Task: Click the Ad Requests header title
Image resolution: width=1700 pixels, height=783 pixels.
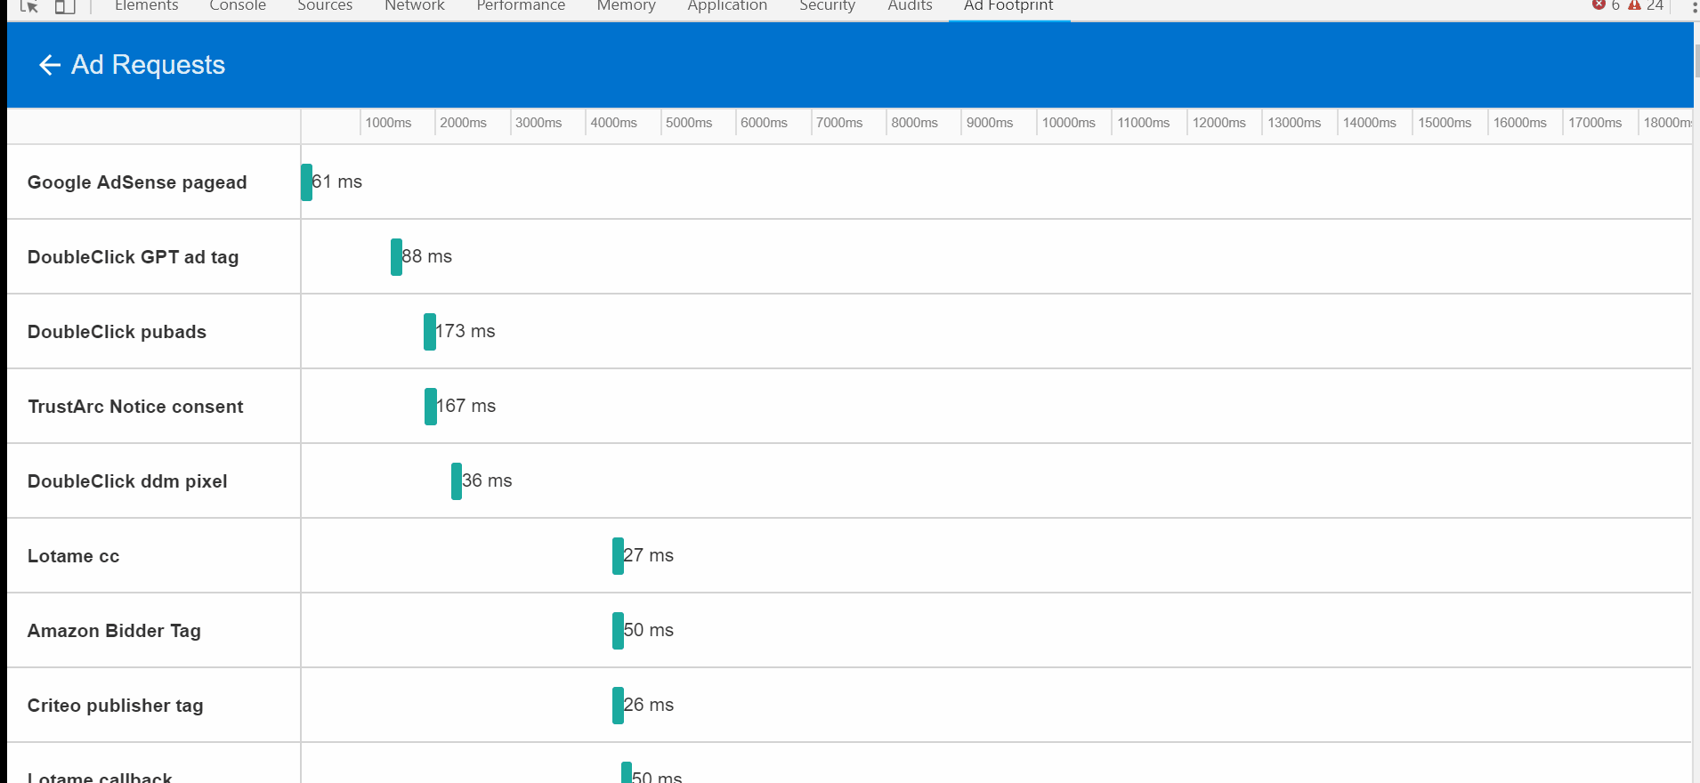Action: (x=148, y=65)
